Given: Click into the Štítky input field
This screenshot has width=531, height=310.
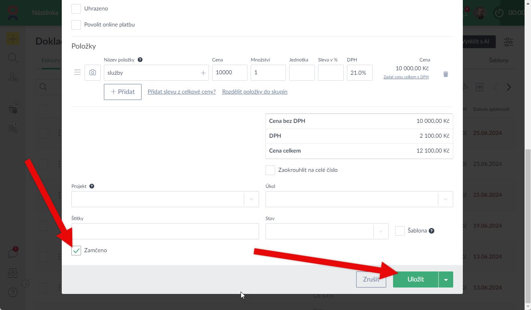Looking at the screenshot, I should (x=165, y=231).
